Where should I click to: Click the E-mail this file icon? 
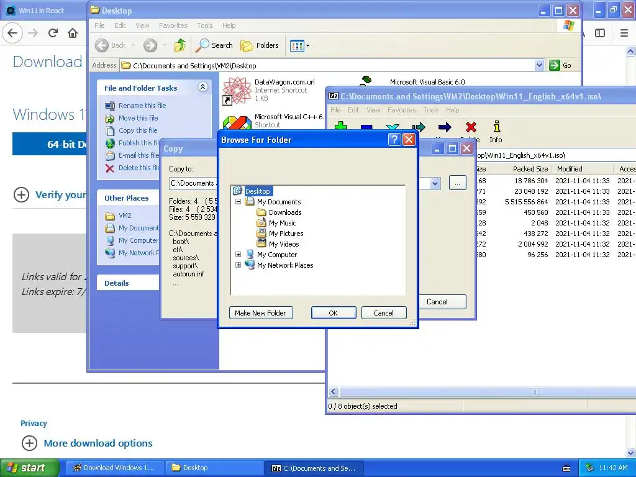pyautogui.click(x=110, y=155)
